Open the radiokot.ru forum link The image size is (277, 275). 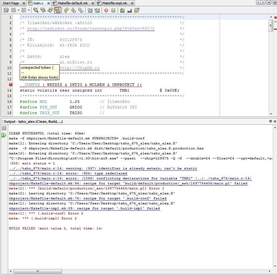[91, 28]
